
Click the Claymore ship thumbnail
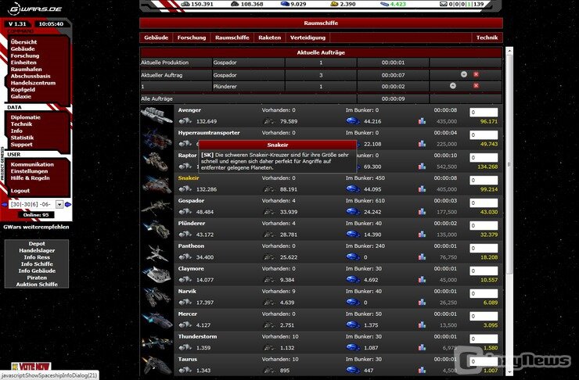pos(156,274)
